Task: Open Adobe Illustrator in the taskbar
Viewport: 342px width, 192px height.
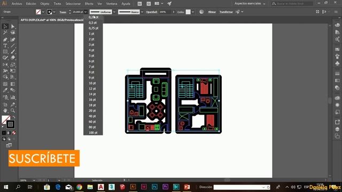Action: click(133, 187)
